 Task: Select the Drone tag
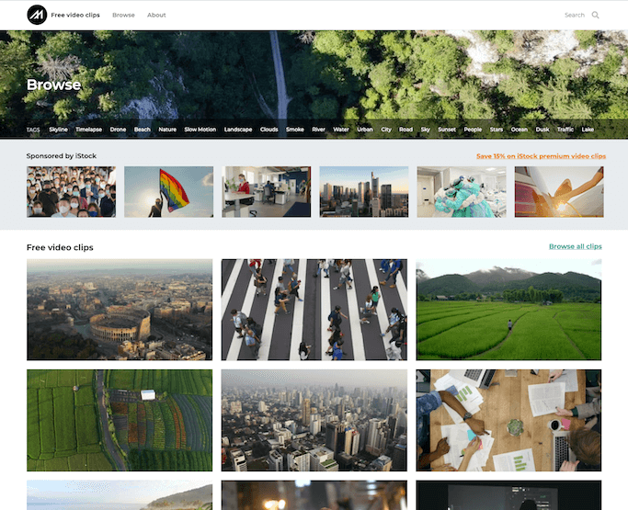118,130
